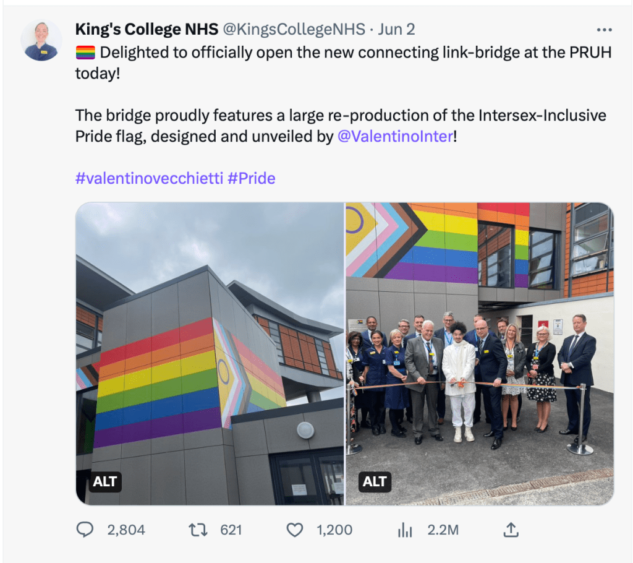633x563 pixels.
Task: Open the view analytics bar chart icon
Action: point(405,530)
